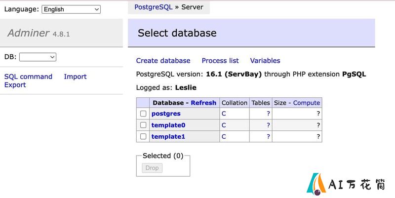
Task: Click the Collation column header
Action: click(234, 103)
